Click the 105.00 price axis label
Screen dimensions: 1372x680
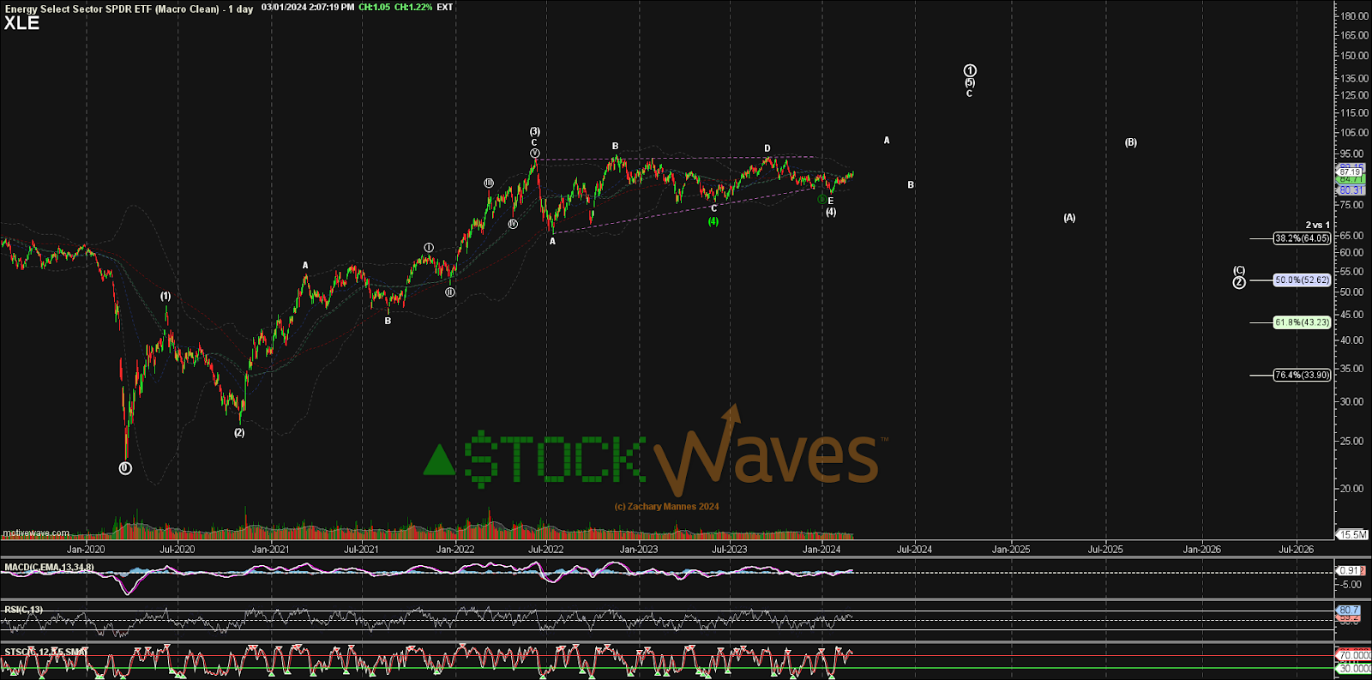1355,133
